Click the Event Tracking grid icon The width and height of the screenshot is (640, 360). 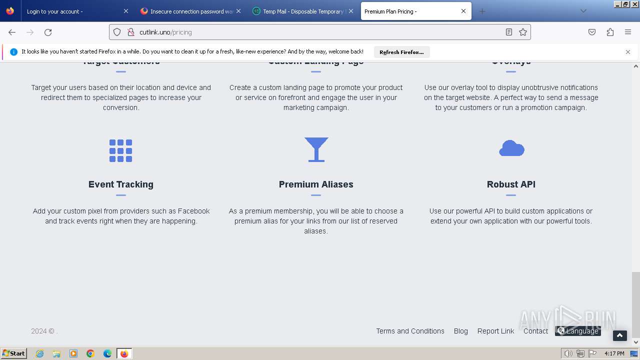[x=120, y=150]
